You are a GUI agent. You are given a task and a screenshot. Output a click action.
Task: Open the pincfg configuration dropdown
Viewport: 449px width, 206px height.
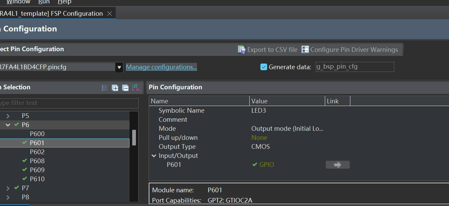pyautogui.click(x=119, y=67)
